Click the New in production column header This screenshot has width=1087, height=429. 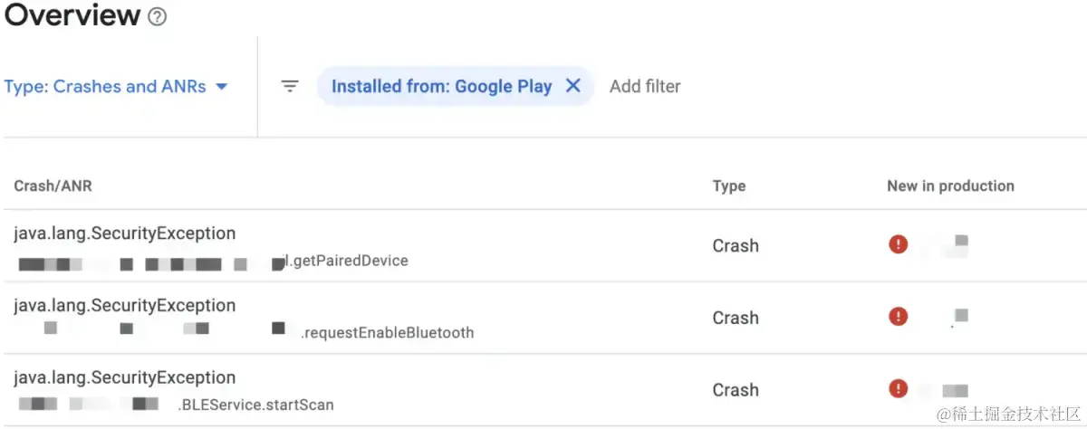point(950,186)
